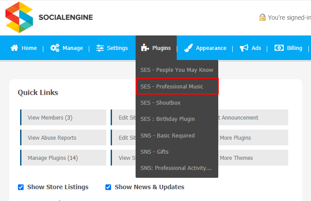Click the Appearance paintbrush icon
Screen dimensions: 311x201
click(189, 48)
